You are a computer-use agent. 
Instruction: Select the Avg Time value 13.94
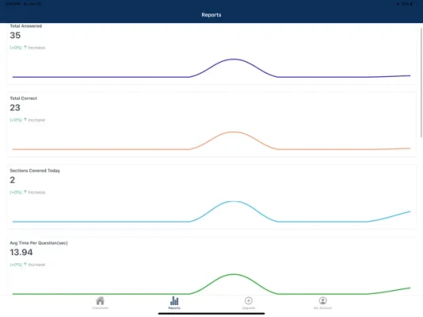pyautogui.click(x=21, y=252)
